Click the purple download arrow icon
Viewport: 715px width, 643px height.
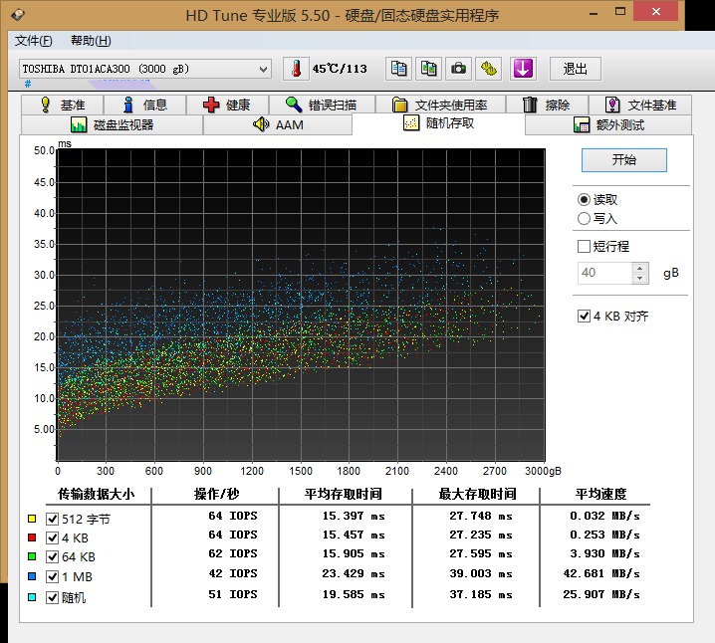tap(523, 69)
